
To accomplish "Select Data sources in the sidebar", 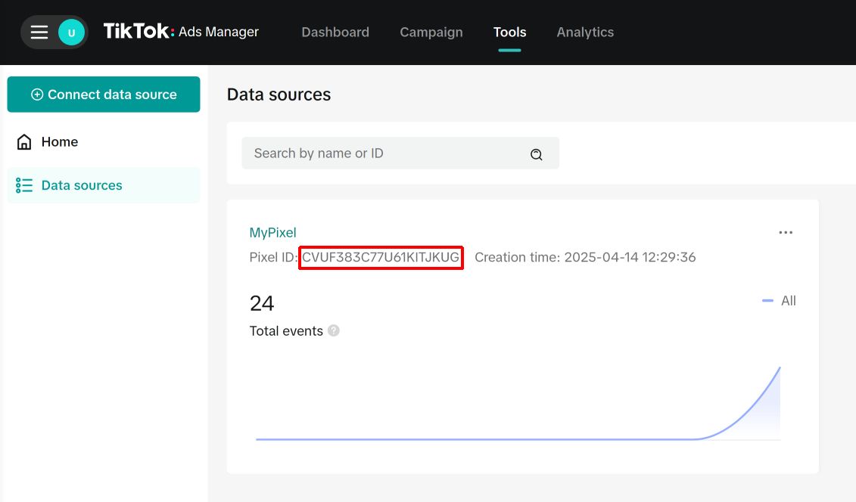I will 104,185.
